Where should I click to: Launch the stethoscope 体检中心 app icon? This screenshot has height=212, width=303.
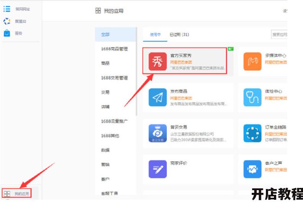point(252,98)
